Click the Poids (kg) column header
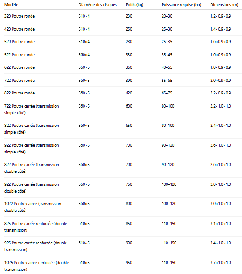Image resolution: width=242 pixels, height=274 pixels. click(x=134, y=5)
